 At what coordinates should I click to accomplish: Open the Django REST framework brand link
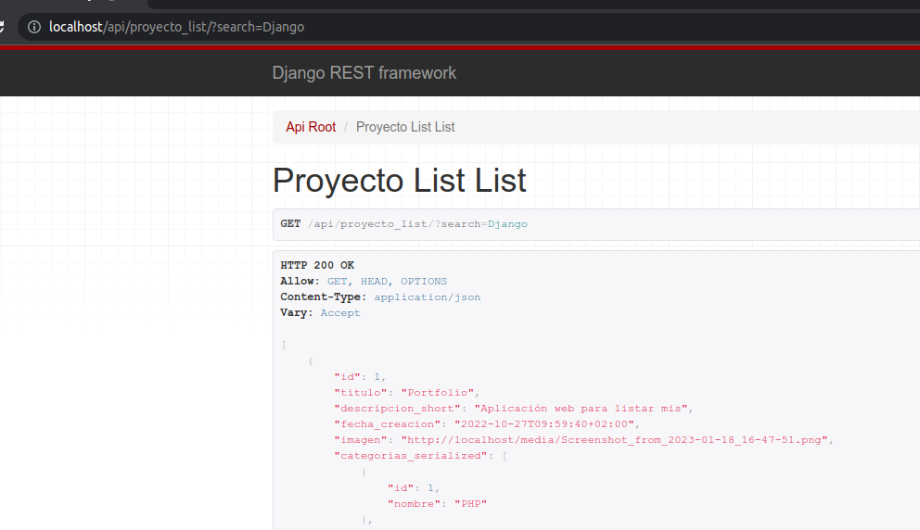[364, 73]
